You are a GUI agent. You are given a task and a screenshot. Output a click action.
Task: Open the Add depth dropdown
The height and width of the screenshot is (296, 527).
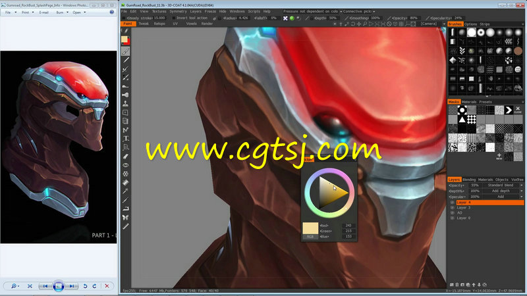coord(503,191)
